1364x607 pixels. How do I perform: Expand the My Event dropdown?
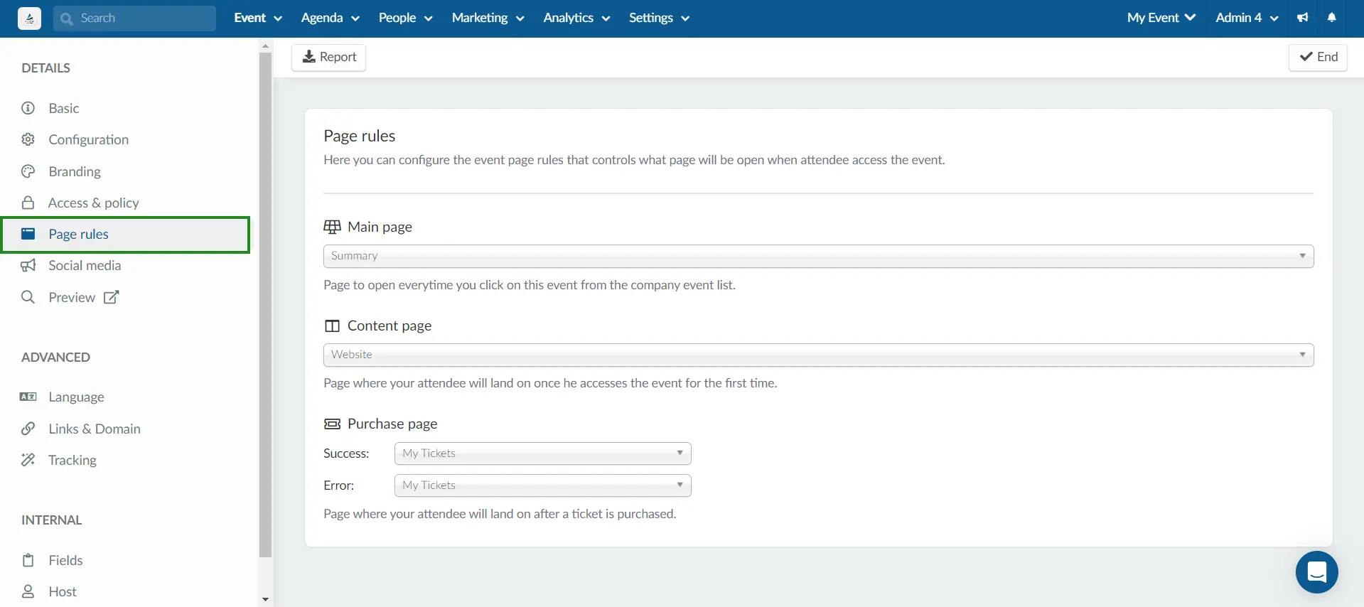coord(1161,18)
